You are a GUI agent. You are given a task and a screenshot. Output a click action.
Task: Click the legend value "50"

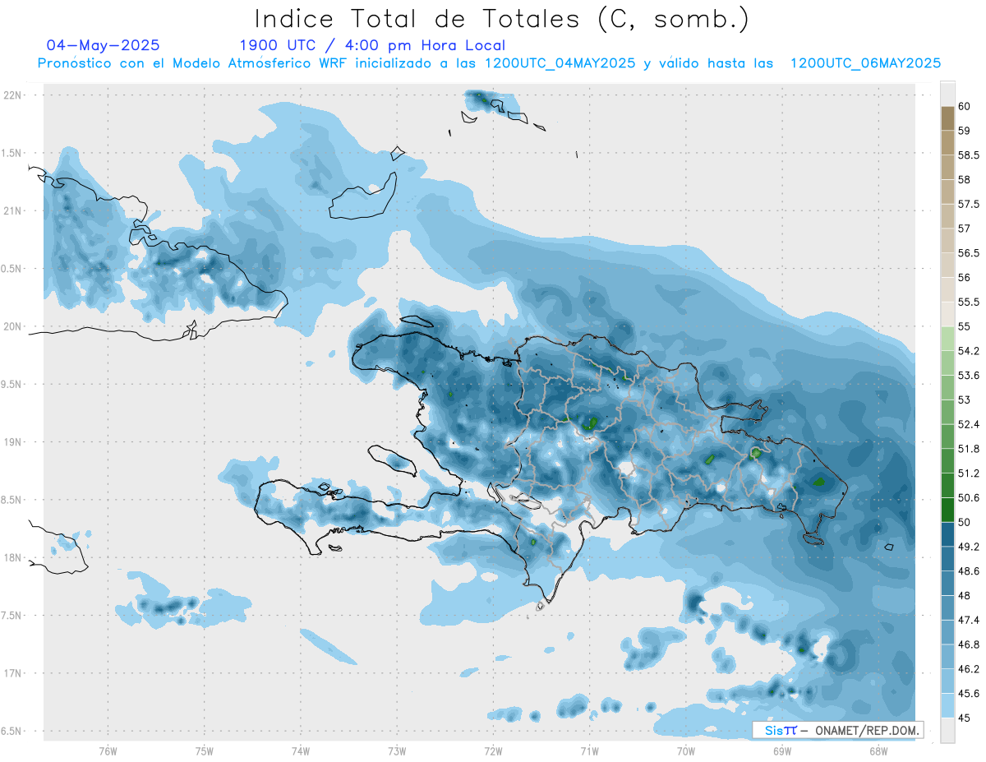tap(965, 522)
